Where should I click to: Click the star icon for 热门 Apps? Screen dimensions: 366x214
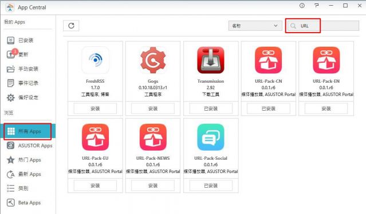[10, 160]
